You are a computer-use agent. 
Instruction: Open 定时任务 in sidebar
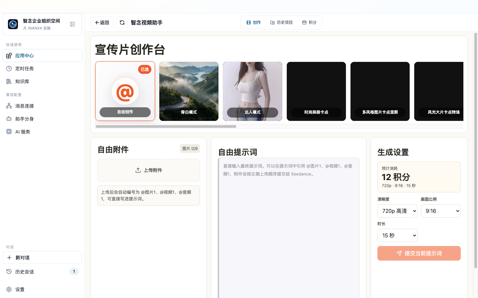click(42, 69)
